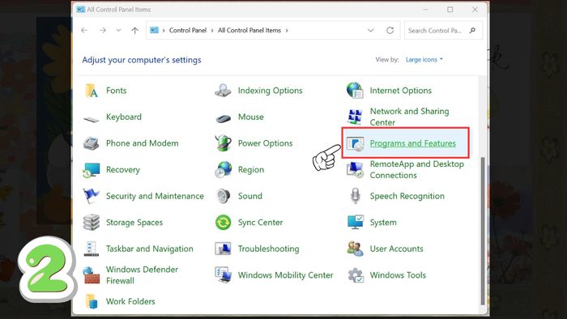Image resolution: width=567 pixels, height=319 pixels.
Task: Open the System monitor icon
Action: 355,223
